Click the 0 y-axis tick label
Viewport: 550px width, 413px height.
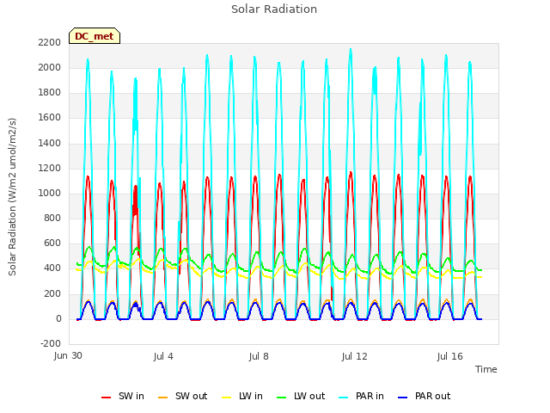(58, 319)
